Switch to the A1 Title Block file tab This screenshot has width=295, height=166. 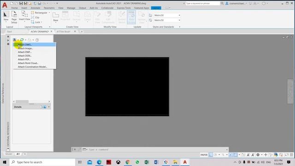click(64, 32)
